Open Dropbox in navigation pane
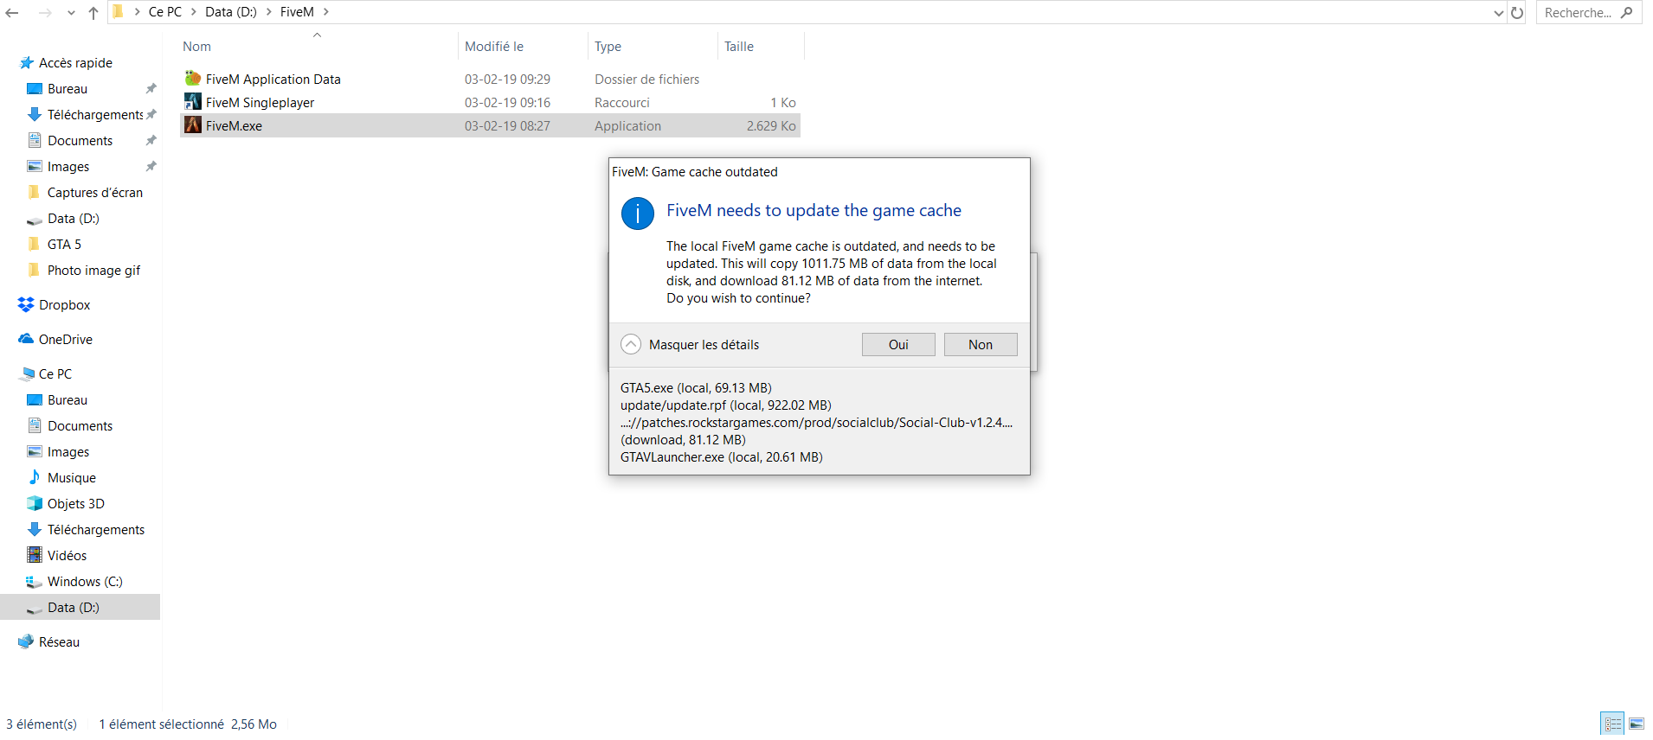This screenshot has width=1653, height=740. (x=65, y=305)
